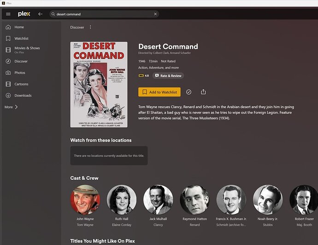The height and width of the screenshot is (245, 318).
Task: Click the 'Elaine Corday' role text
Action: click(x=122, y=225)
